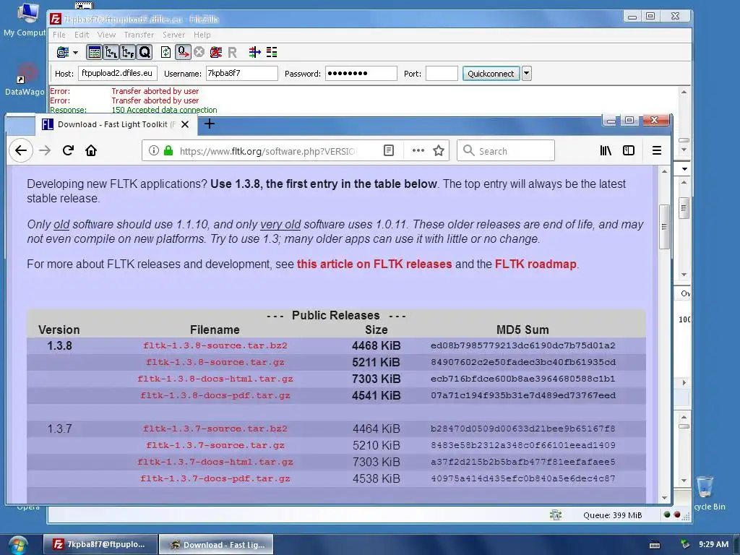This screenshot has height=555, width=740.
Task: Reload the FLTK download page
Action: pos(68,150)
